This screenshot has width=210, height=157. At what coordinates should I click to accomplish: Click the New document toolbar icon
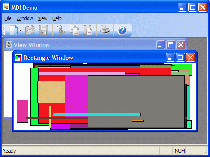14,30
